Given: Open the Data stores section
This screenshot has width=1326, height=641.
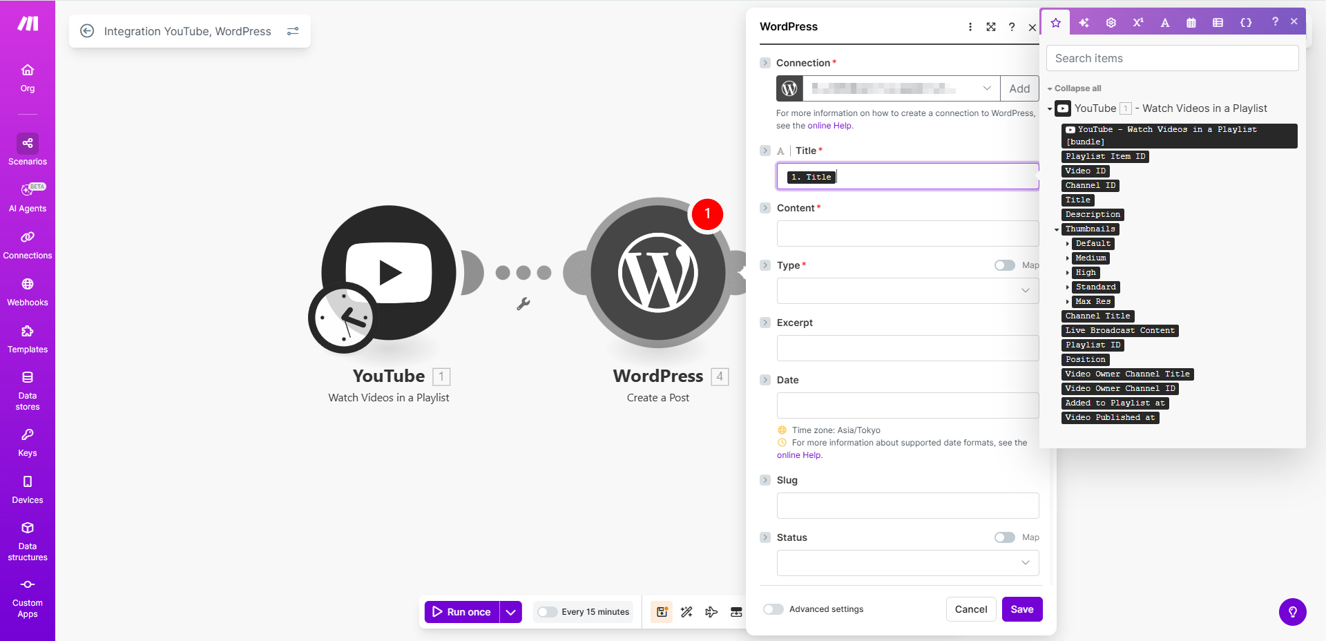Looking at the screenshot, I should pyautogui.click(x=28, y=390).
